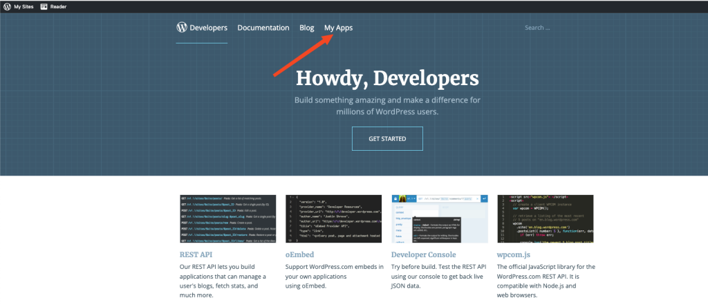Click the oEmbed JSON thumbnail image
708x307 pixels.
(x=333, y=219)
